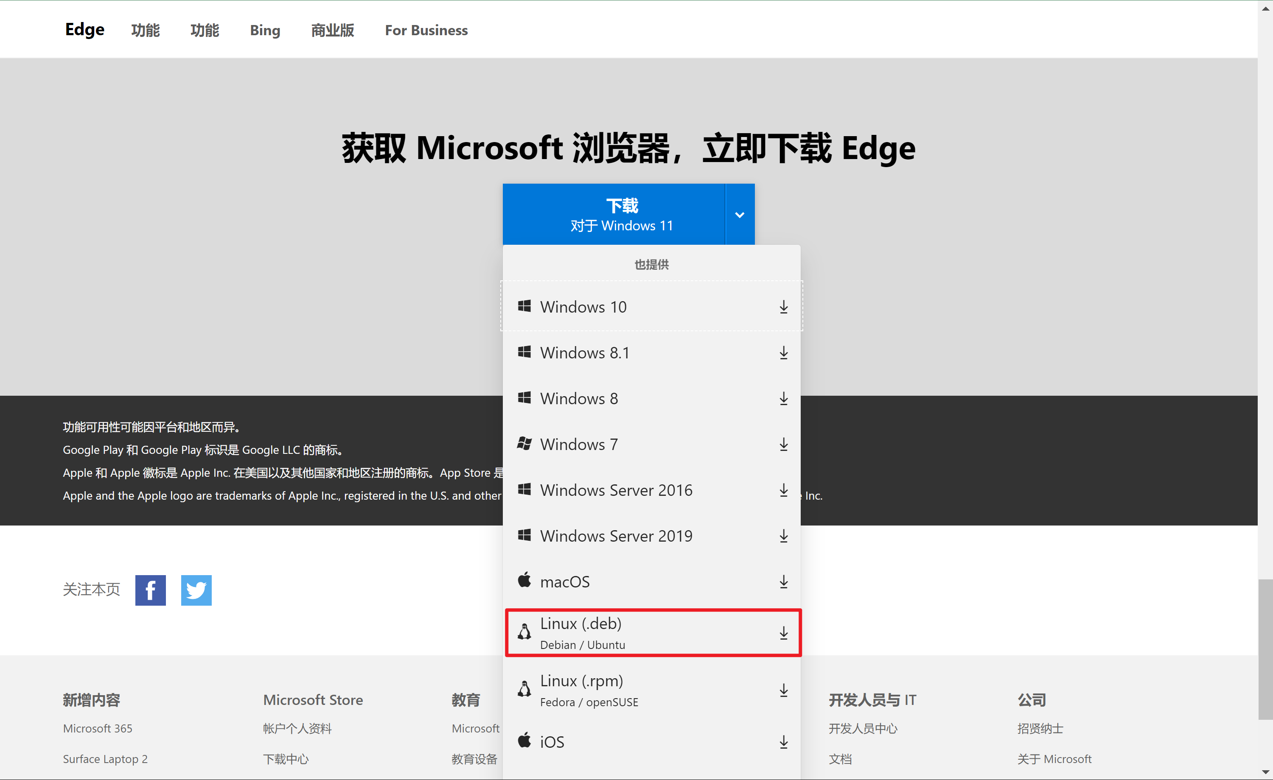Screen dimensions: 1273x780
Task: Open 商业版 in top navigation
Action: [x=332, y=30]
